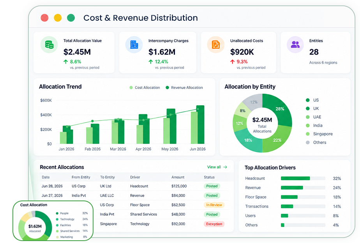Toggle the Singapore legend entry
Viewport: 360px width, 243px height.
pyautogui.click(x=319, y=134)
